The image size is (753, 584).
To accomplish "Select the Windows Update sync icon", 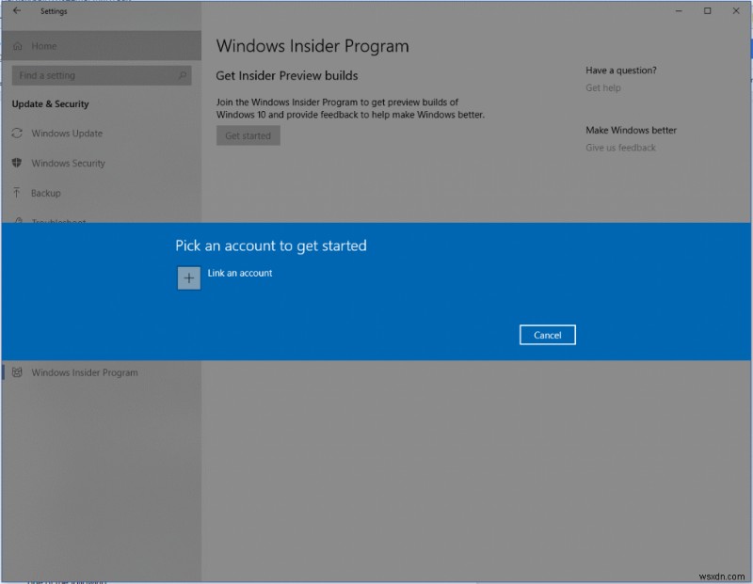I will tap(16, 134).
